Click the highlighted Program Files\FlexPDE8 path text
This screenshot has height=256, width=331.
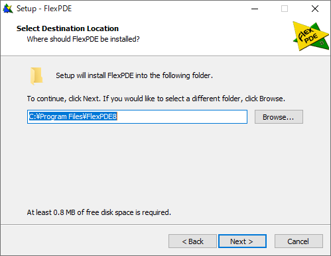[x=73, y=116]
